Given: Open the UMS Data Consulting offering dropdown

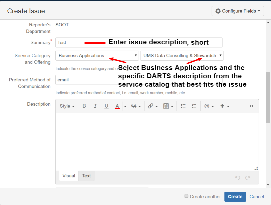Looking at the screenshot, I should click(x=182, y=56).
